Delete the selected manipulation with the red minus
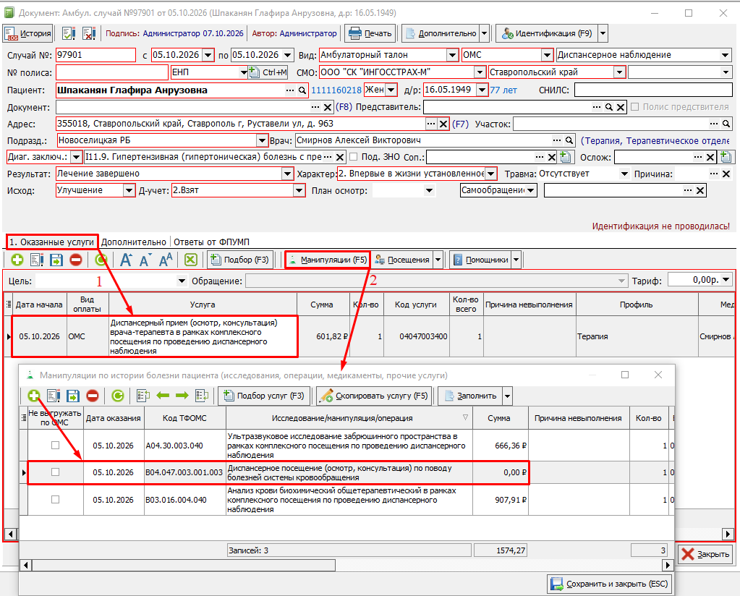The width and height of the screenshot is (740, 596). point(93,396)
